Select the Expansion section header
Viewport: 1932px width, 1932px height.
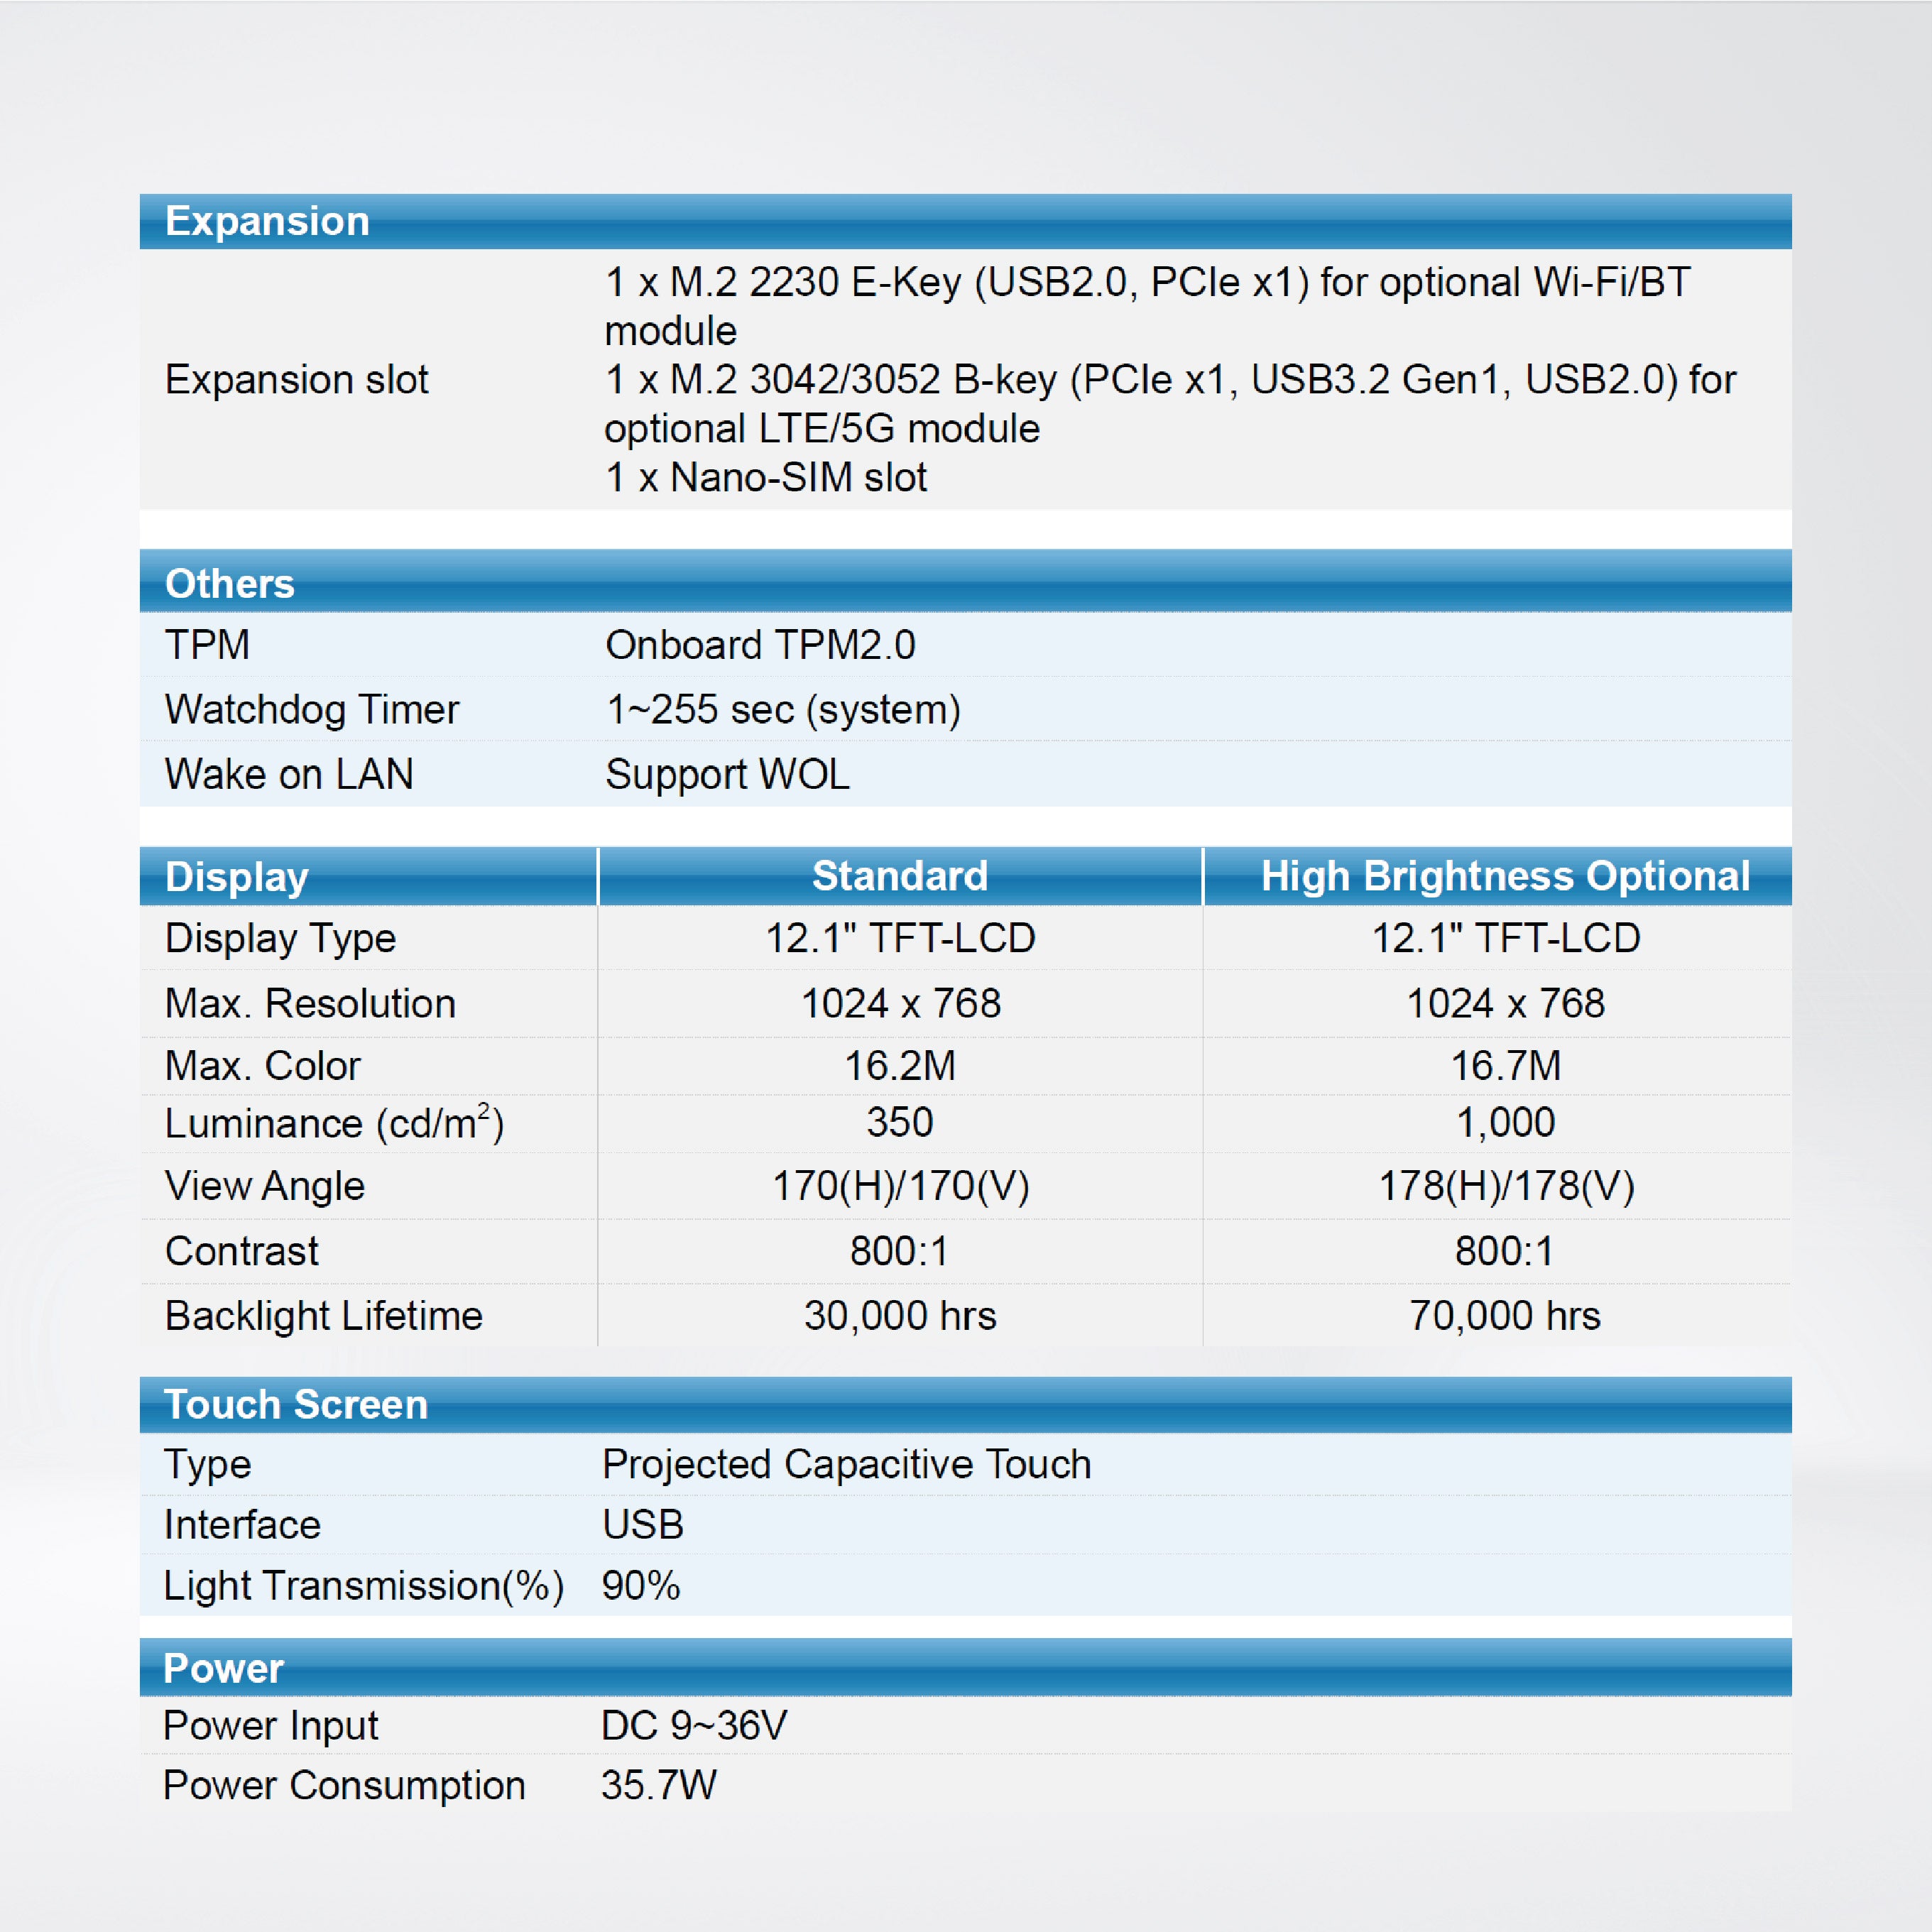coord(268,221)
